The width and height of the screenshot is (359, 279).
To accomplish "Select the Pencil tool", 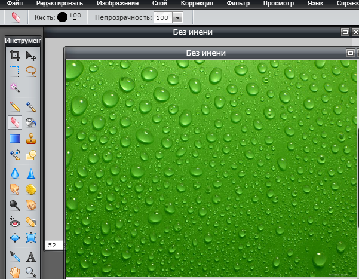I will [x=15, y=107].
